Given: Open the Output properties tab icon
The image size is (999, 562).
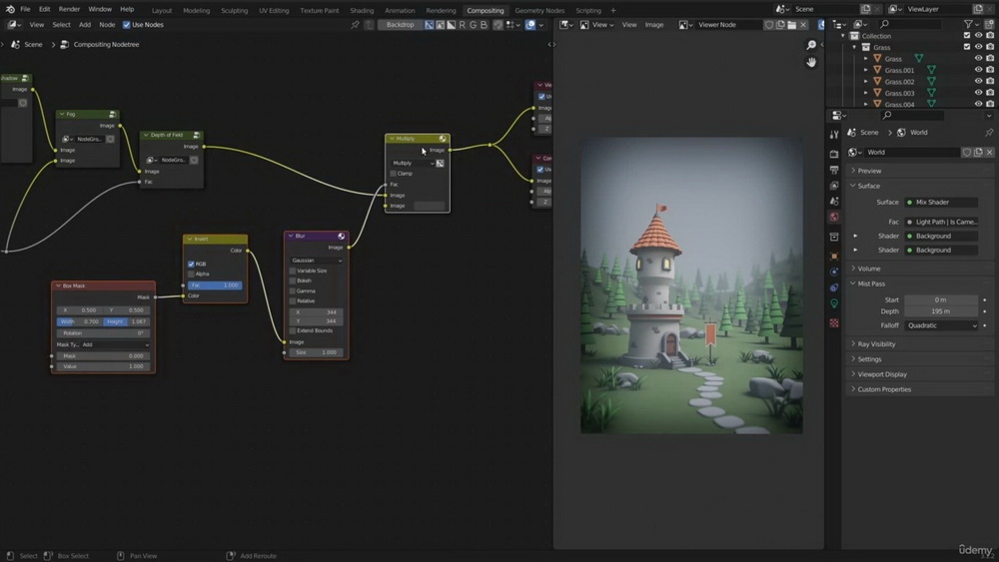Looking at the screenshot, I should [x=834, y=170].
